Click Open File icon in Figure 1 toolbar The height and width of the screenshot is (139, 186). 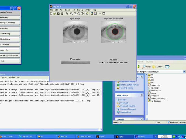click(x=55, y=13)
